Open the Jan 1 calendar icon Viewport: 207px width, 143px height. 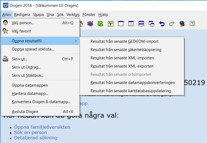click(111, 24)
